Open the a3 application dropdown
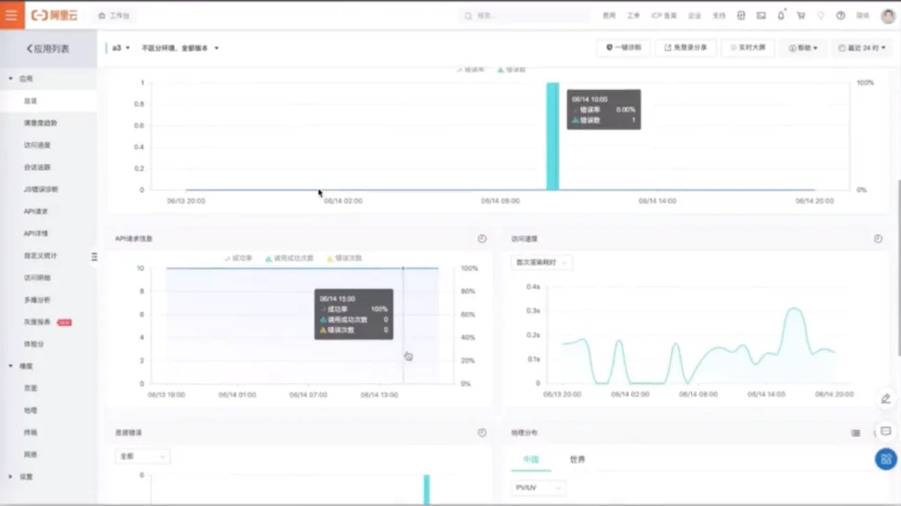Screen dimensions: 901x506 tap(121, 48)
